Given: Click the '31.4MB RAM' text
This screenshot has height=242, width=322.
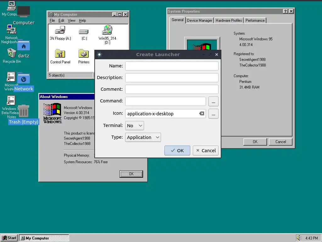Looking at the screenshot, I should coord(249,87).
